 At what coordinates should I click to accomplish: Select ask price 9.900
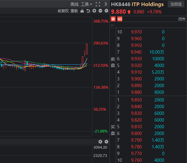tap(137, 79)
